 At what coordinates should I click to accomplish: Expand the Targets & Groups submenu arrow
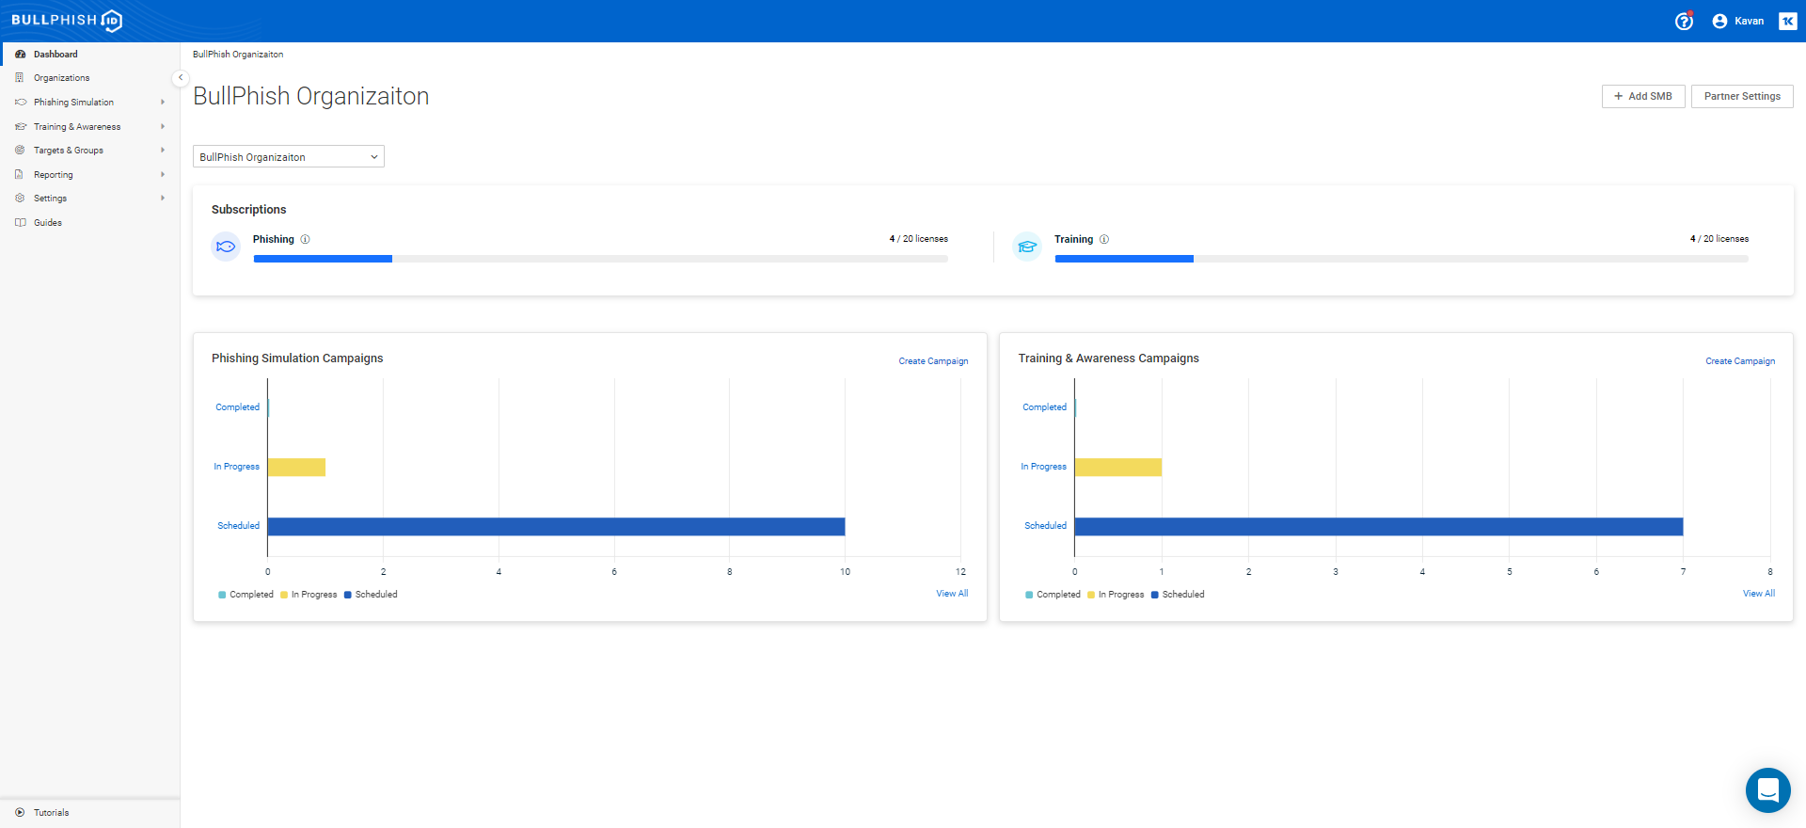coord(163,151)
